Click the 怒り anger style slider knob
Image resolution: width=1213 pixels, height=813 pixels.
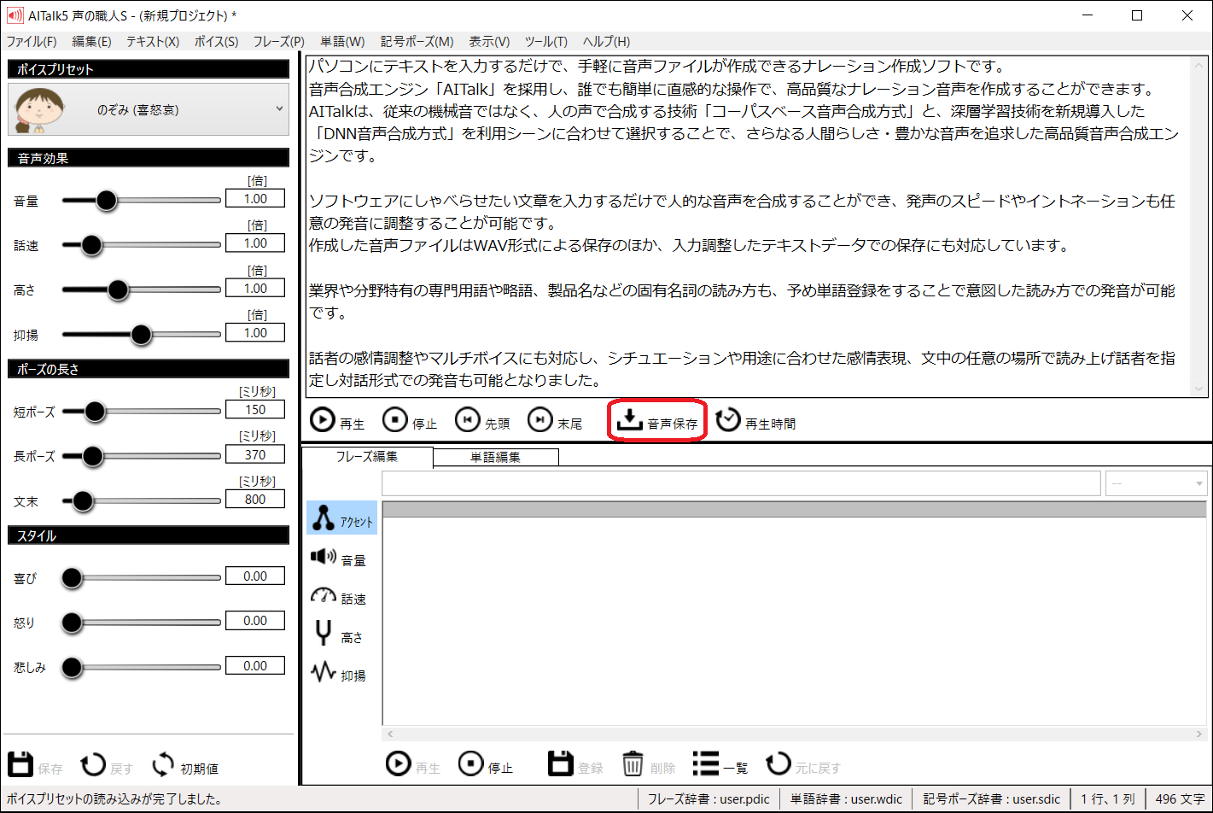coord(72,623)
